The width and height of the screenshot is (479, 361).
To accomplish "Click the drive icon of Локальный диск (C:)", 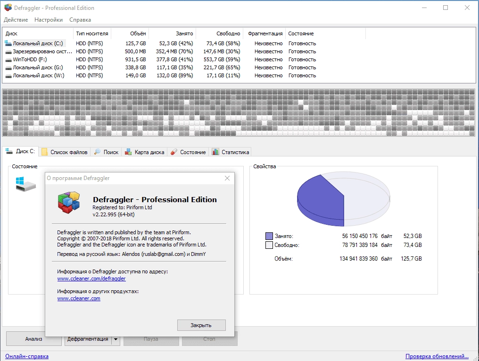I will [8, 43].
